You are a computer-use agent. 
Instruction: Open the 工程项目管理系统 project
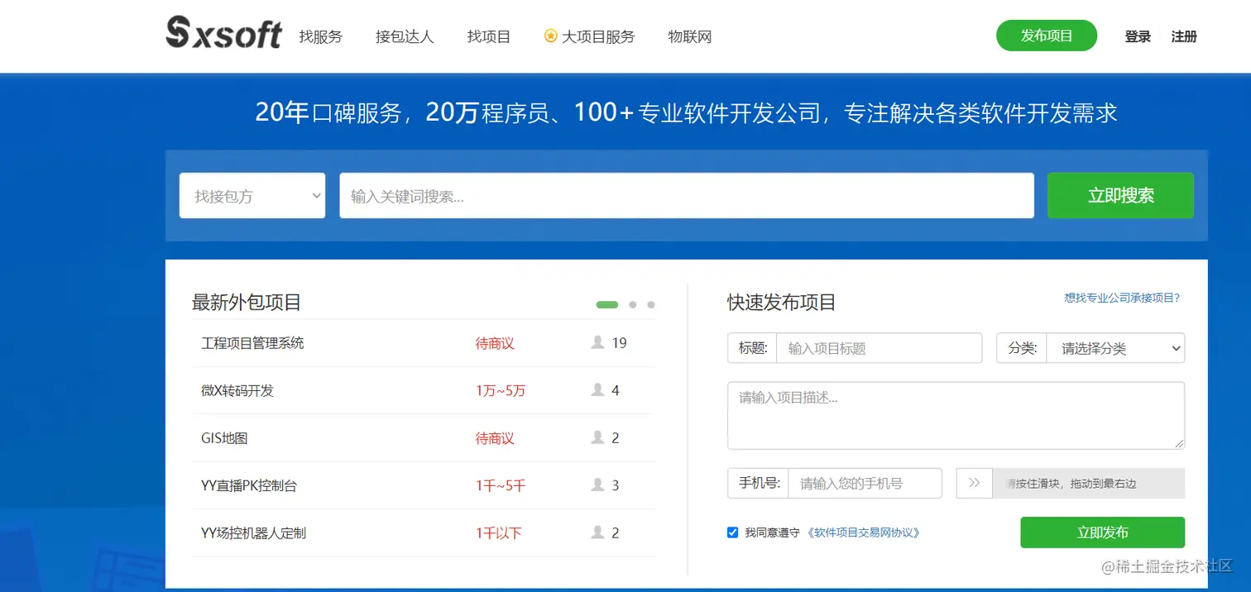point(252,342)
